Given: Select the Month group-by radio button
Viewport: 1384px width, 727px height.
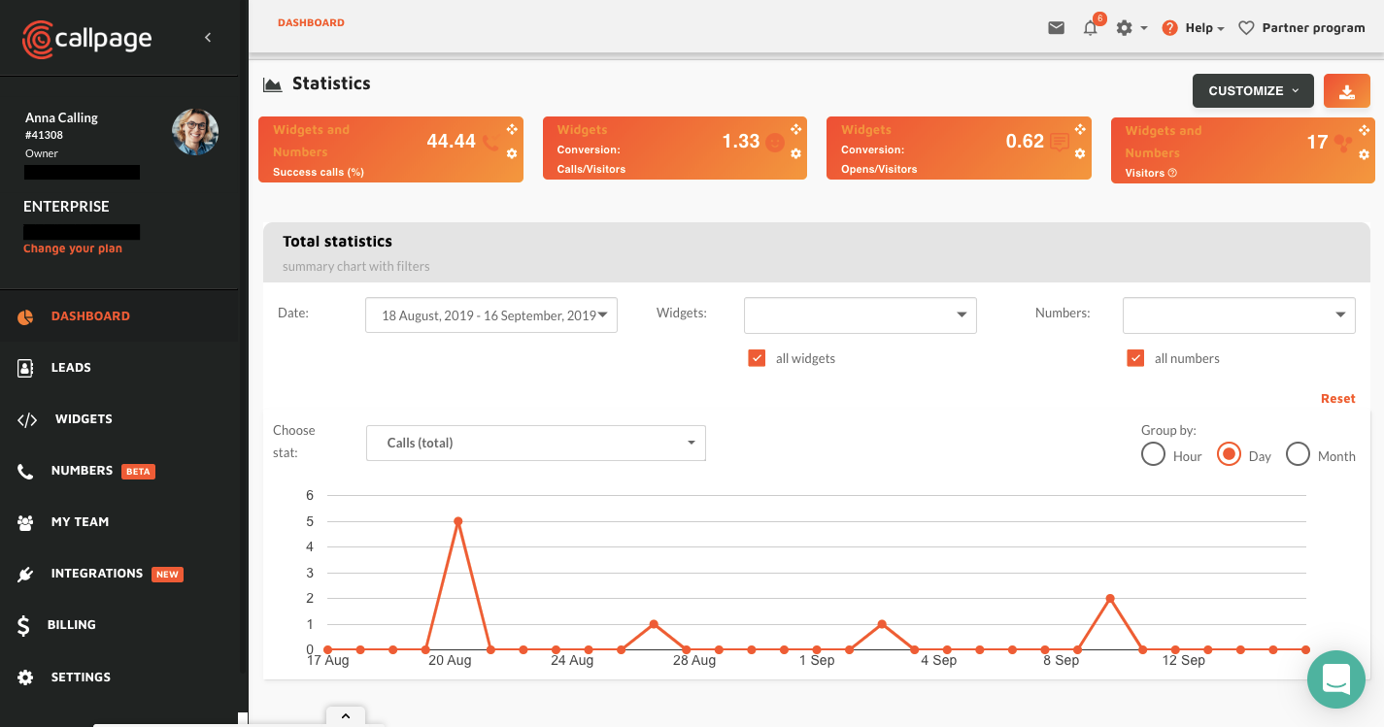Looking at the screenshot, I should pos(1298,455).
